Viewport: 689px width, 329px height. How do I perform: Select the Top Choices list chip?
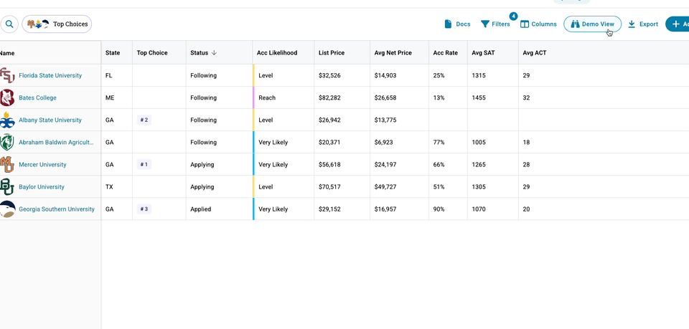(57, 24)
